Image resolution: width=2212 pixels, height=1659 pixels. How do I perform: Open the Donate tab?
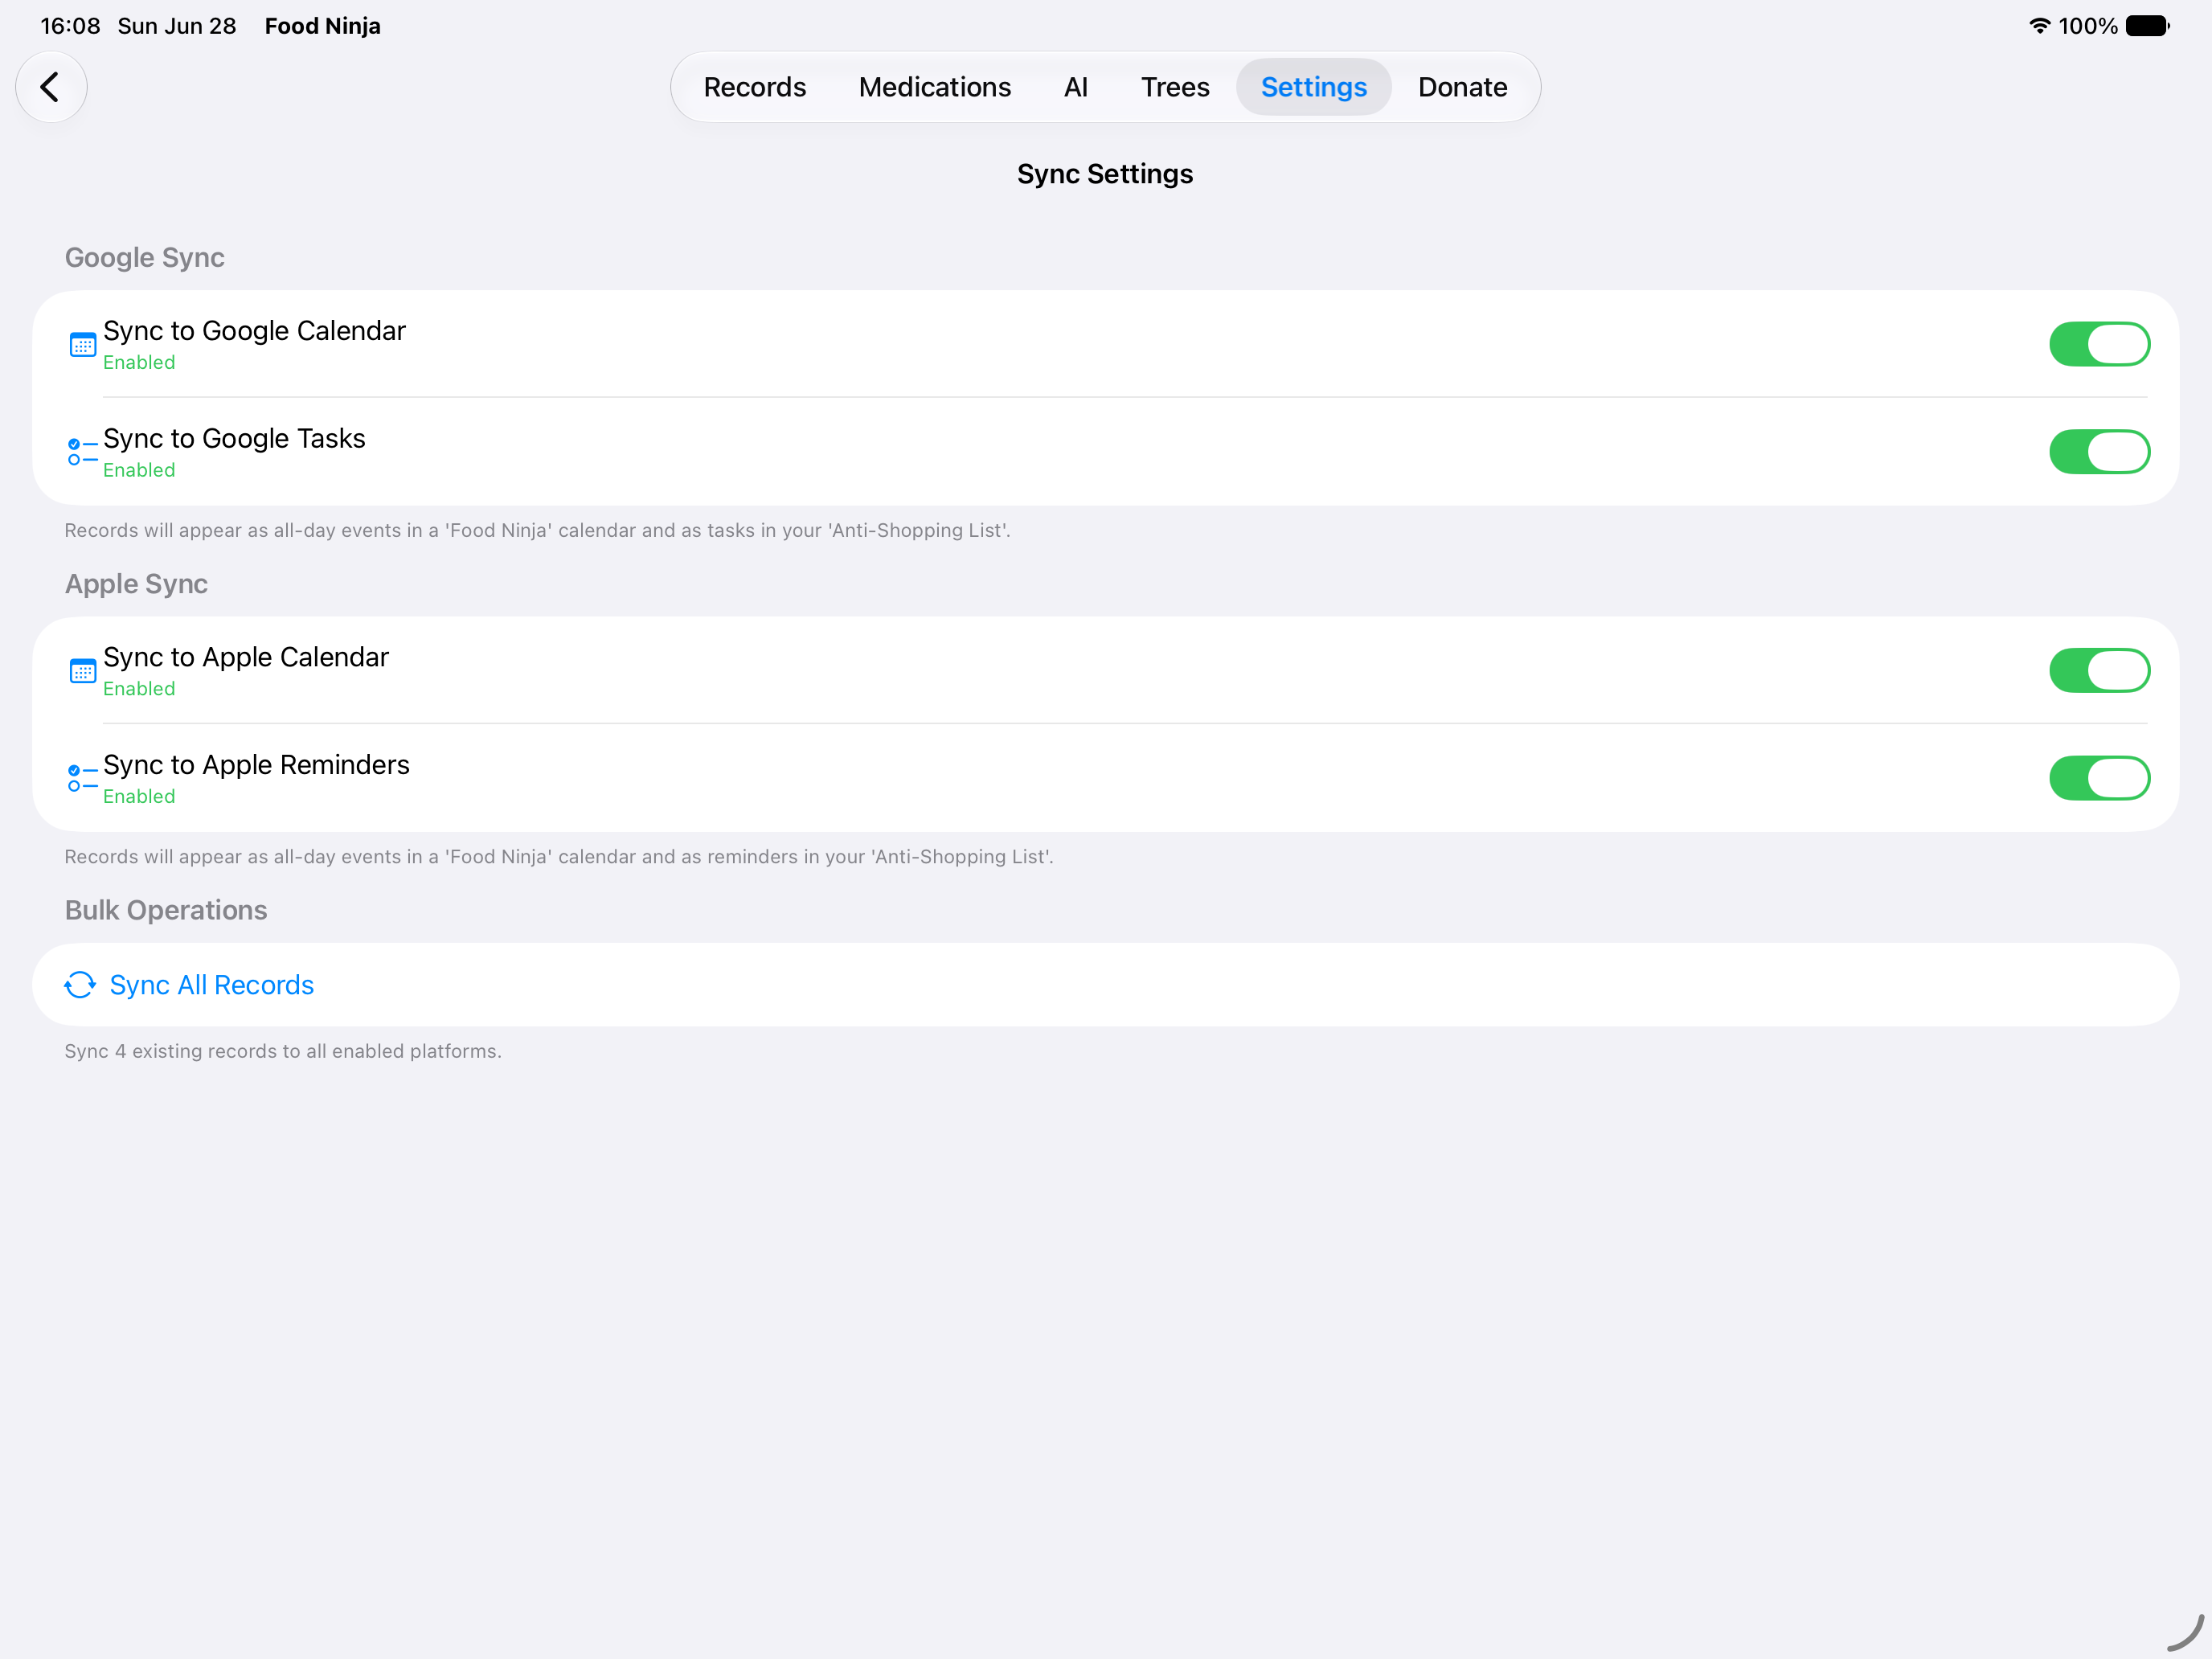point(1462,87)
